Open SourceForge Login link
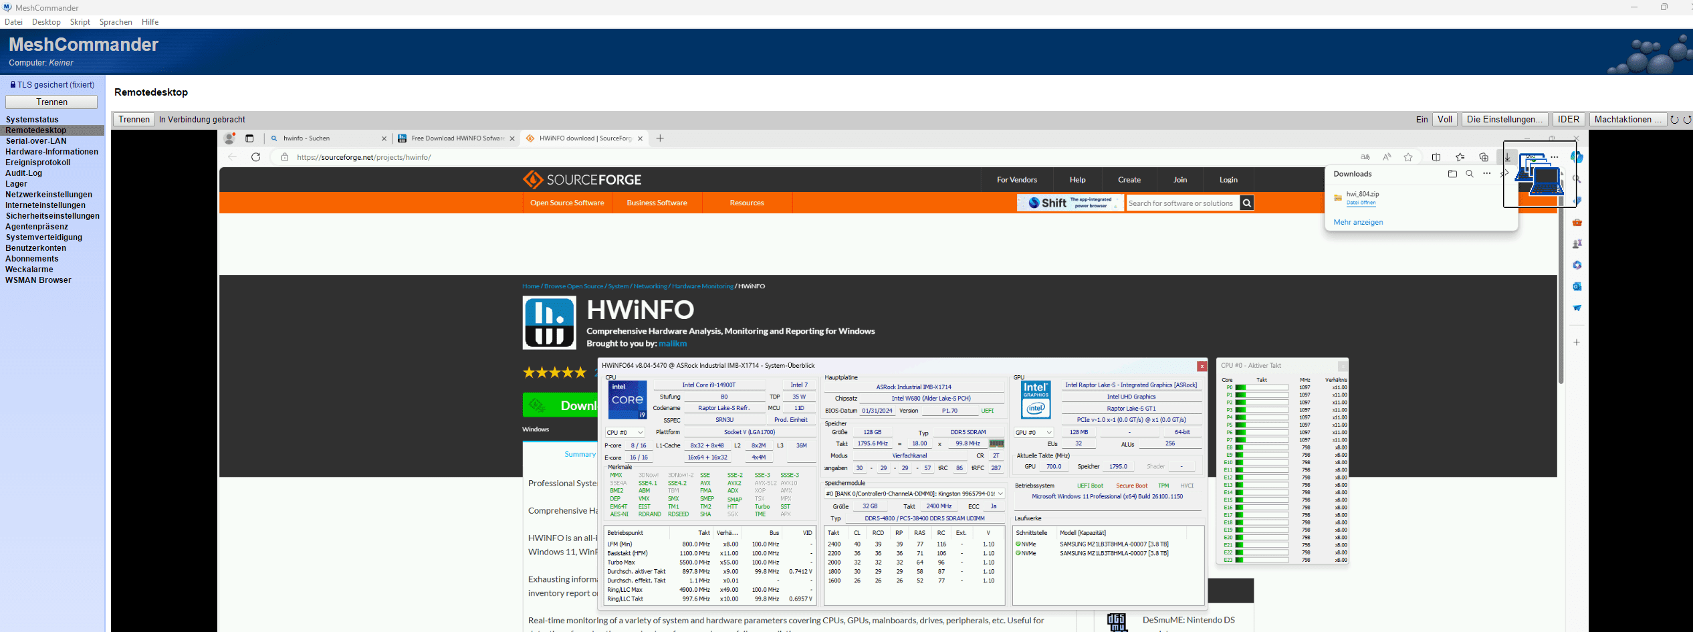This screenshot has width=1693, height=632. click(1228, 180)
